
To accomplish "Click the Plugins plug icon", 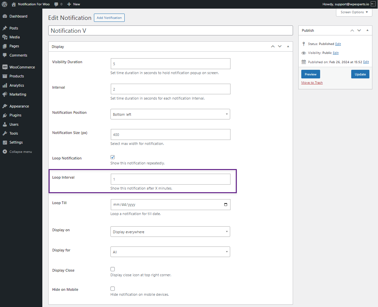I will click(x=5, y=115).
